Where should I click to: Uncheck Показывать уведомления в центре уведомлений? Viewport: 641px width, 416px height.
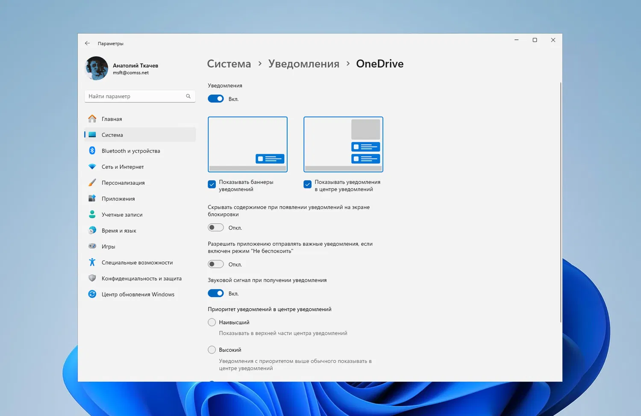pos(308,184)
